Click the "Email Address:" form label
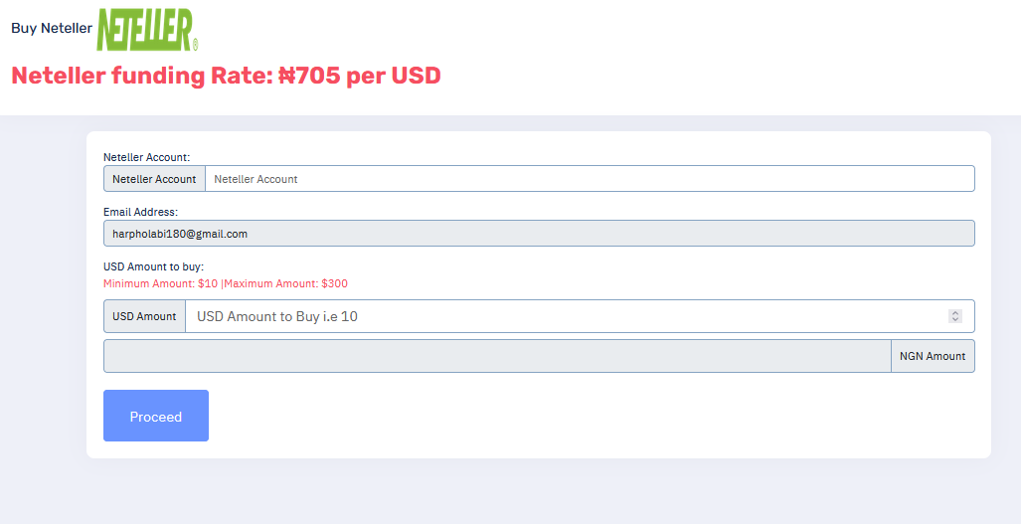 140,212
